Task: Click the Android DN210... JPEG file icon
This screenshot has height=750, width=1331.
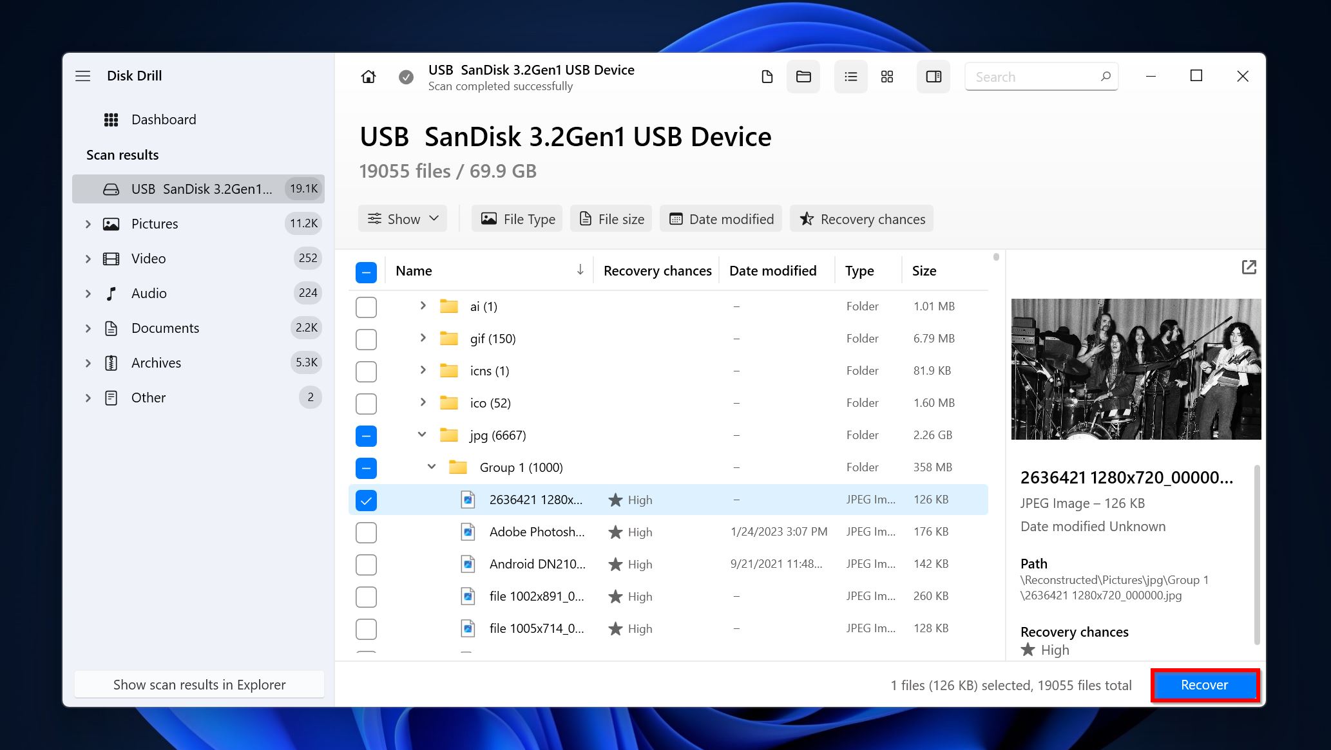Action: click(468, 564)
